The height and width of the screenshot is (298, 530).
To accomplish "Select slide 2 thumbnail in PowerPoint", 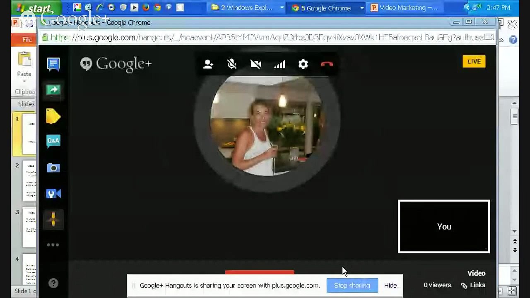I will [x=29, y=181].
